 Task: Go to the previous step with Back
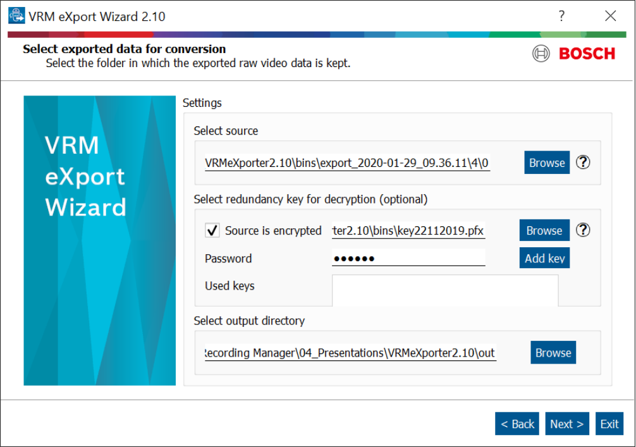pos(517,424)
